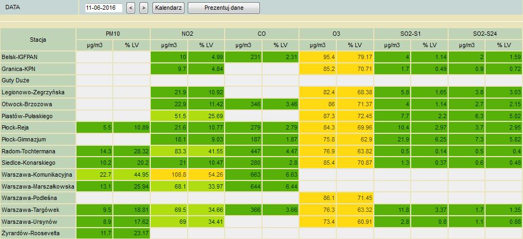
Task: Click PM10 value 11.7 for Żyrardów-Roosevelta
Action: 94,234
